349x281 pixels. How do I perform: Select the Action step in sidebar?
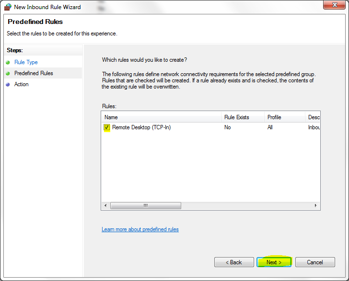(x=22, y=84)
